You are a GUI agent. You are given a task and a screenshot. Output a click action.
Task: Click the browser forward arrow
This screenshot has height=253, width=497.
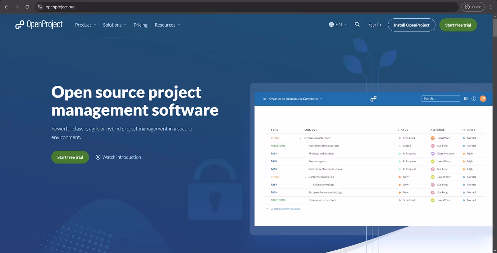[17, 7]
